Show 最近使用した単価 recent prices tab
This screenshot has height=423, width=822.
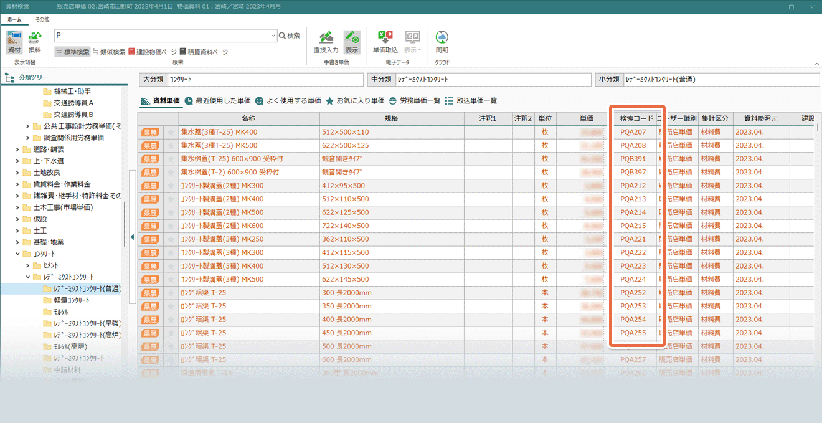click(x=217, y=101)
